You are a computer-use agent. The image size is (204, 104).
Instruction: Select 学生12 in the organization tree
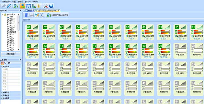pyautogui.click(x=12, y=19)
